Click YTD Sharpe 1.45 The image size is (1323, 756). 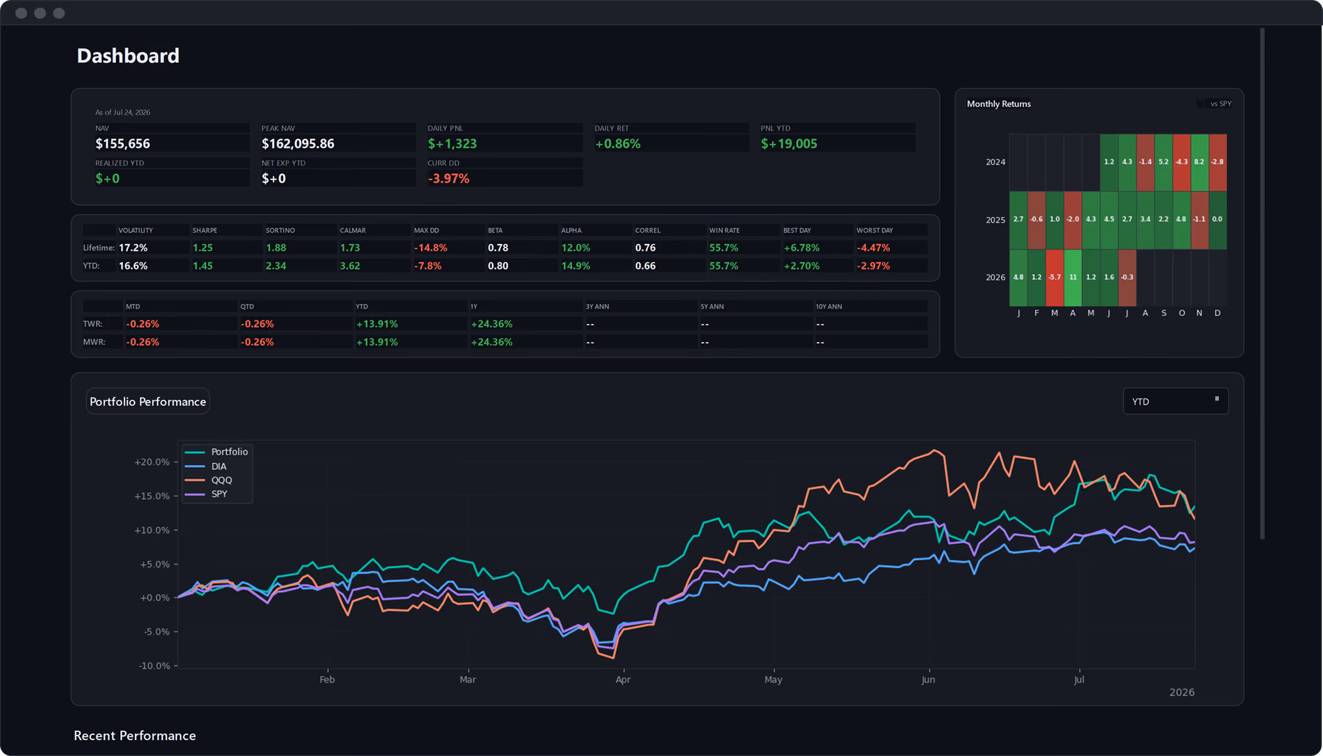click(x=202, y=266)
